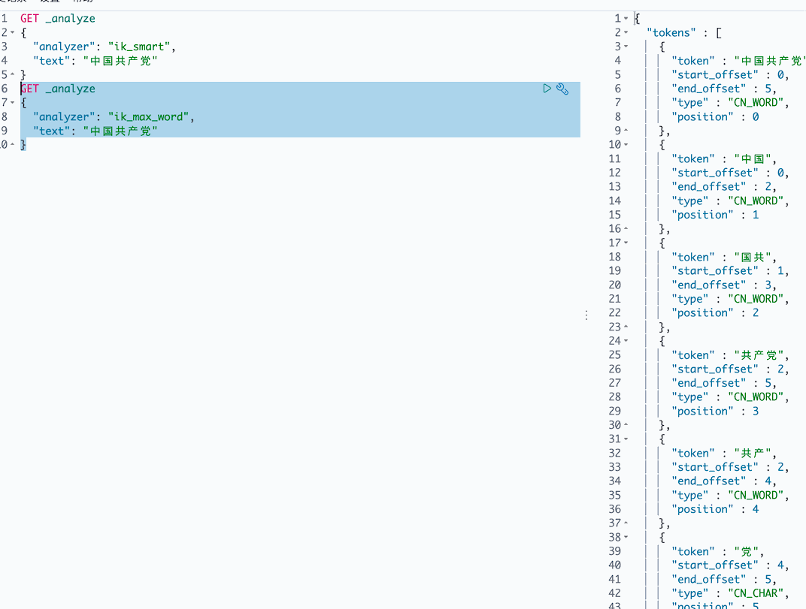
Task: Click "type" : "CN_WORD" on response line 28
Action: click(730, 397)
